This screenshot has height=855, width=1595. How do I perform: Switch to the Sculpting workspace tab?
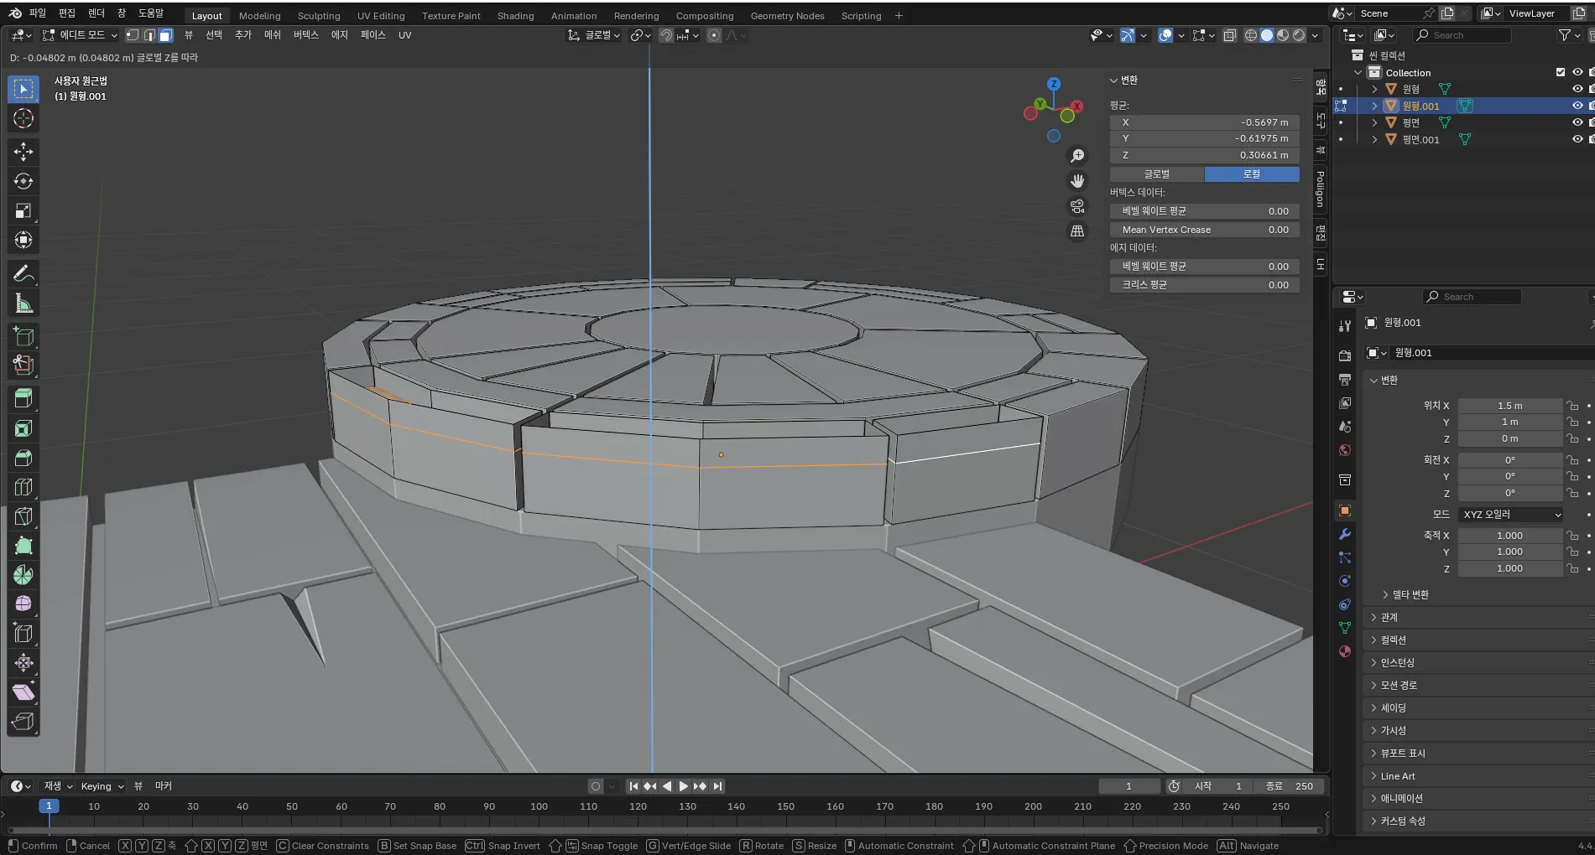point(319,16)
